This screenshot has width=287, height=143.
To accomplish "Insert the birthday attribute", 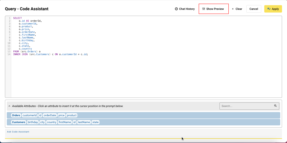I will tap(33, 122).
